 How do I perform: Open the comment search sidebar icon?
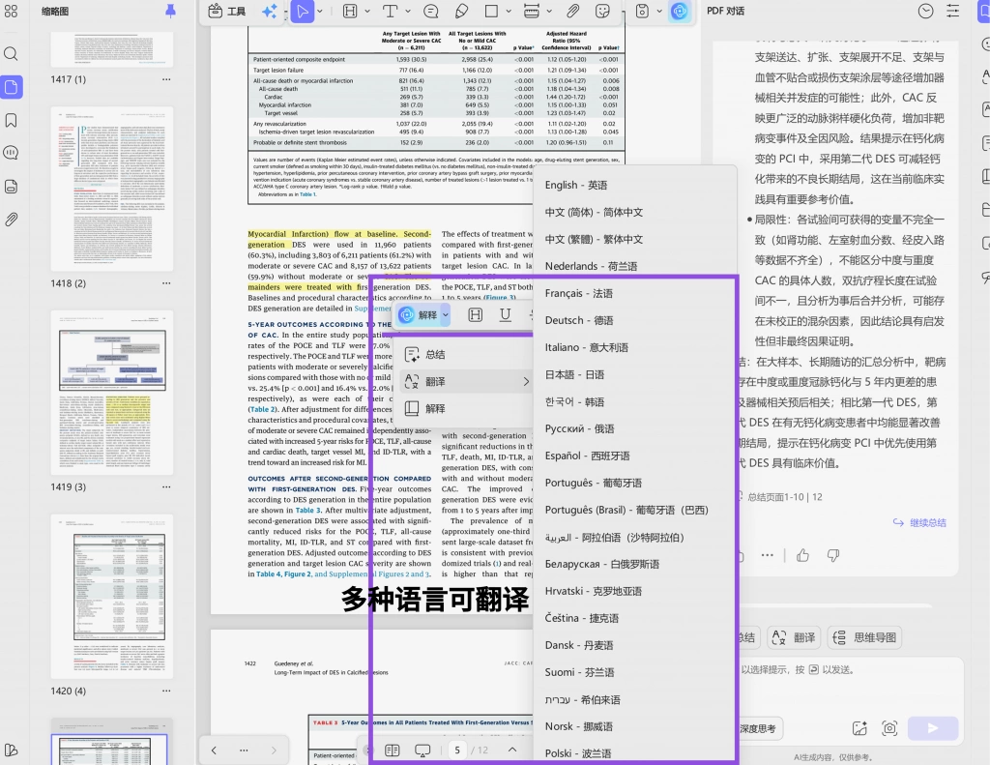click(x=11, y=153)
